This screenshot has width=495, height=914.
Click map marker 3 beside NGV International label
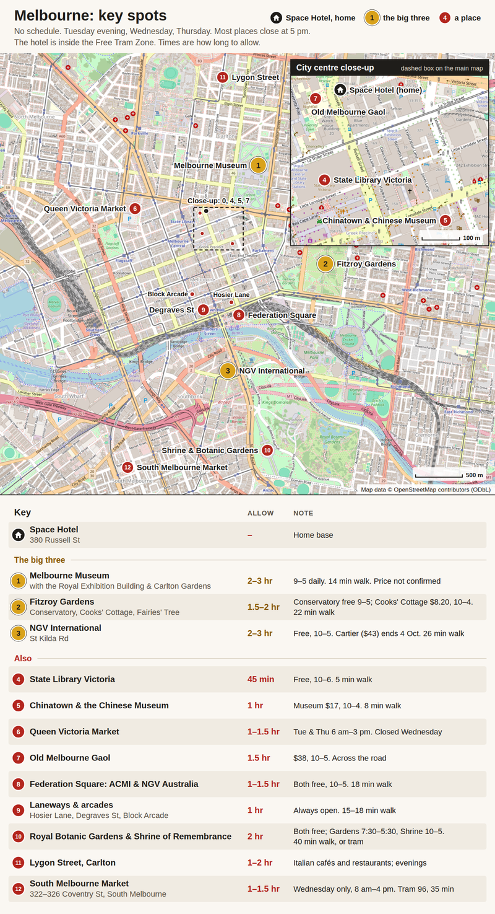point(228,371)
